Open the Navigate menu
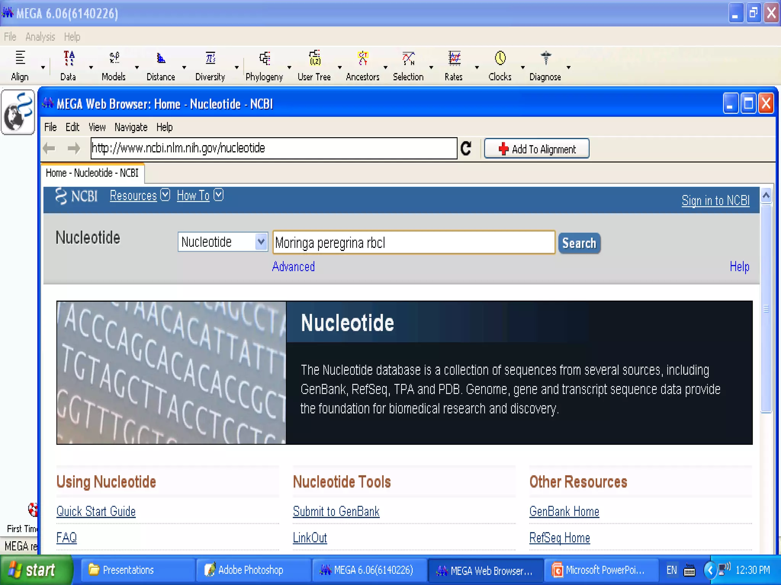The height and width of the screenshot is (585, 781). coord(131,127)
